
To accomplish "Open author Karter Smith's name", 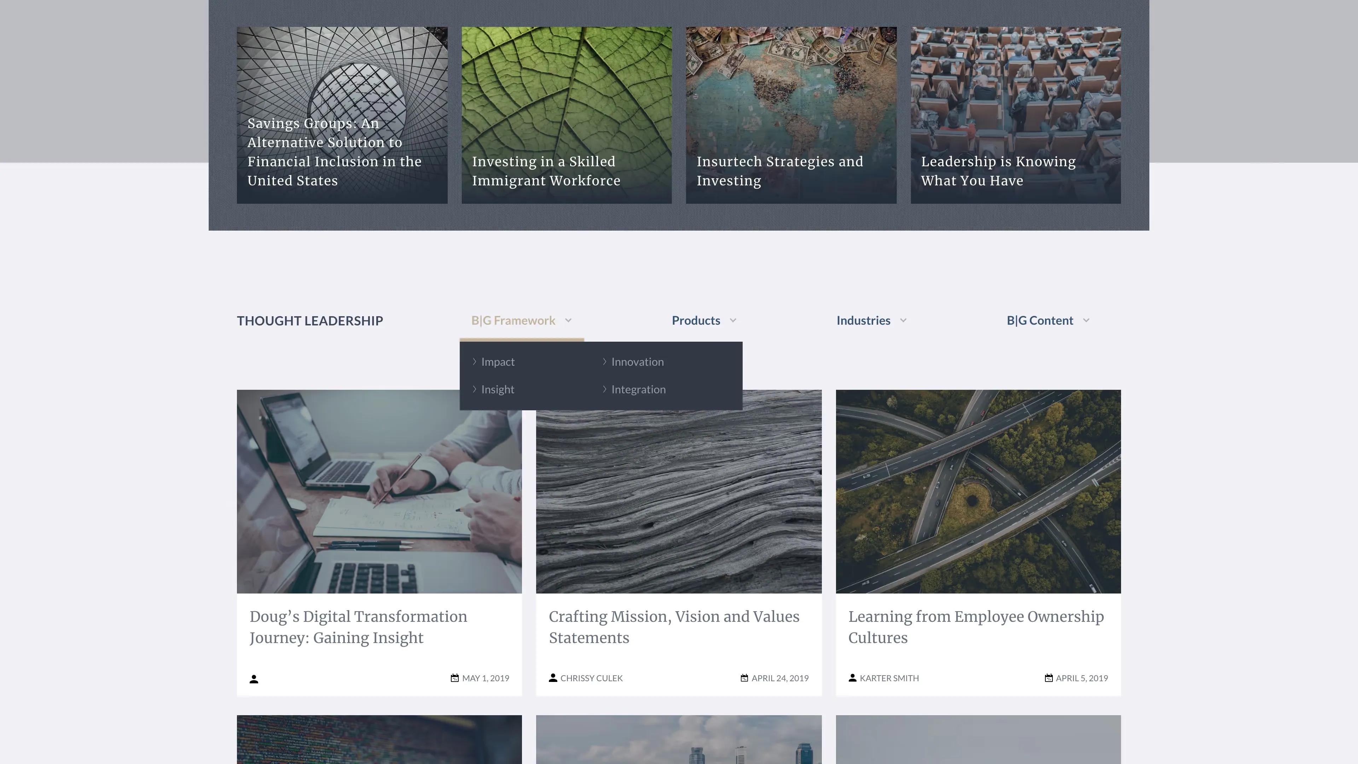I will click(x=889, y=678).
